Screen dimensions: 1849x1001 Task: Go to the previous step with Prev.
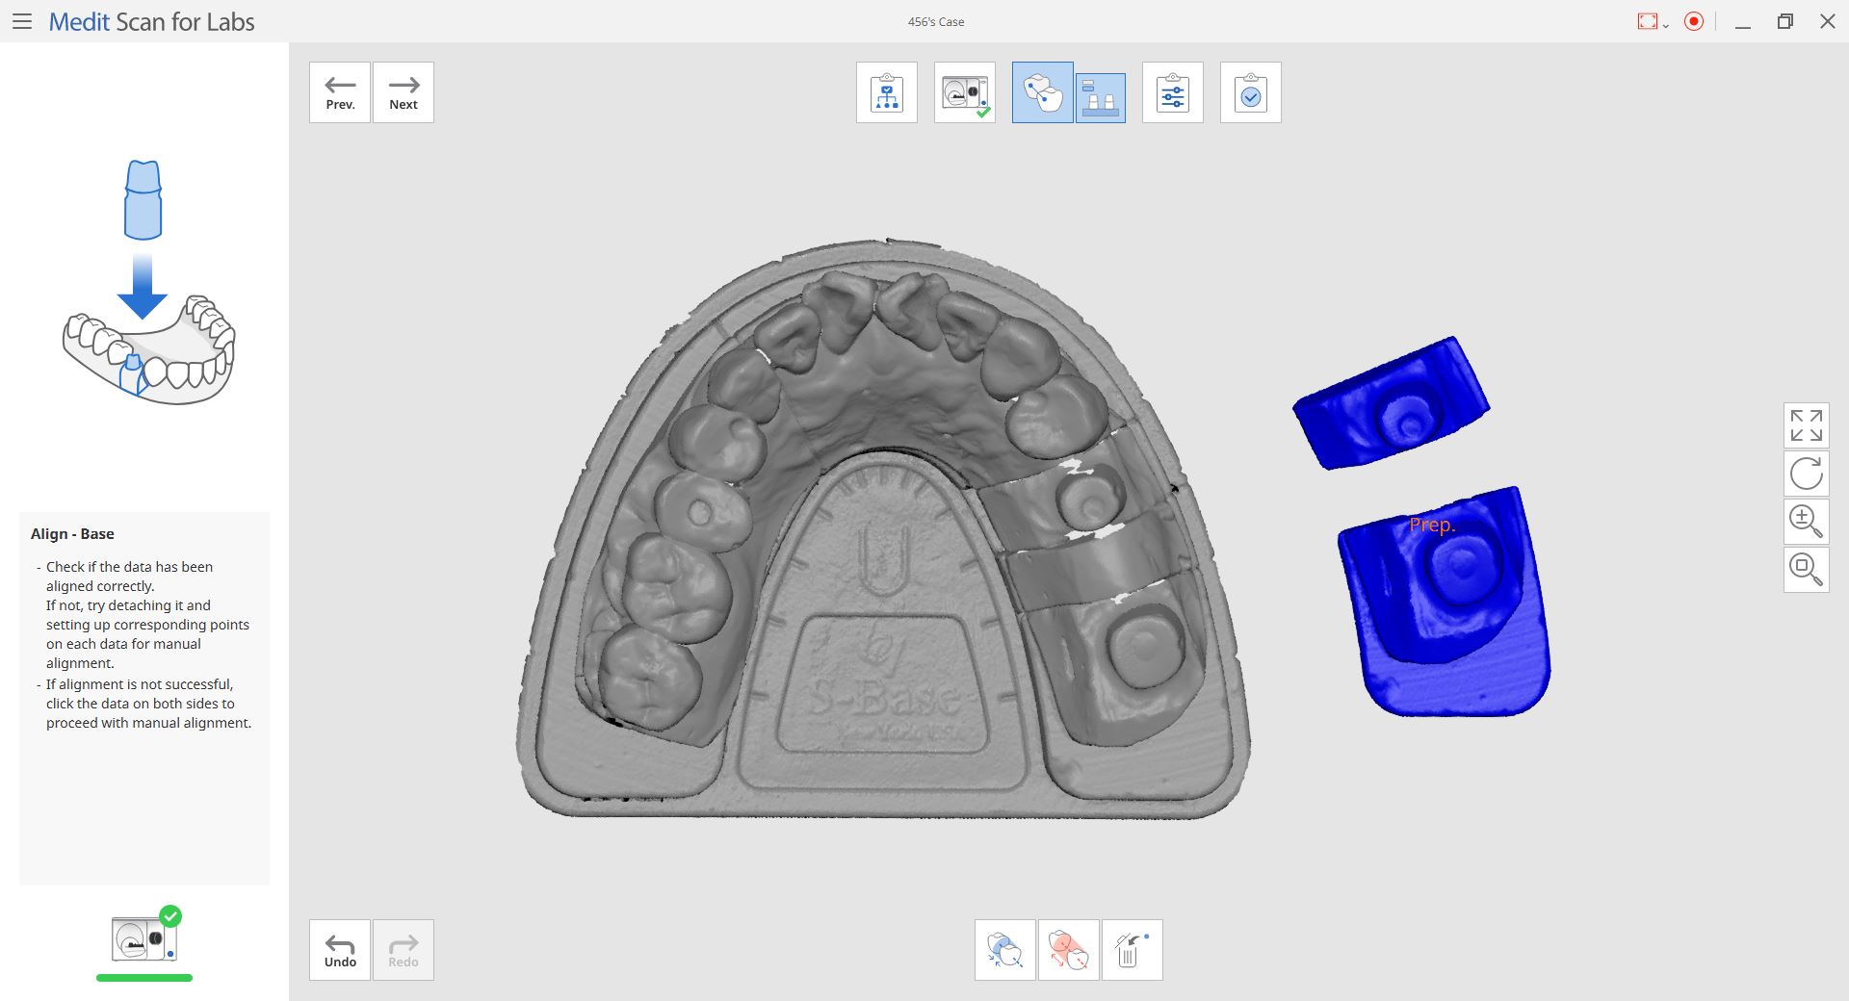coord(340,92)
